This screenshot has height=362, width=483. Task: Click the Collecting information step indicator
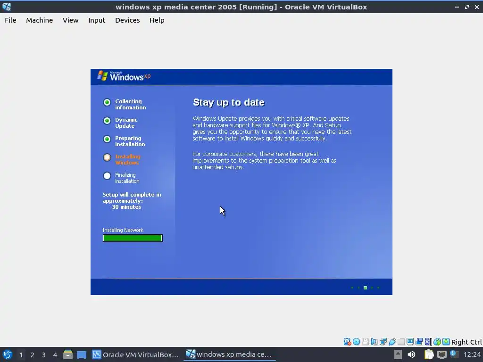(107, 102)
